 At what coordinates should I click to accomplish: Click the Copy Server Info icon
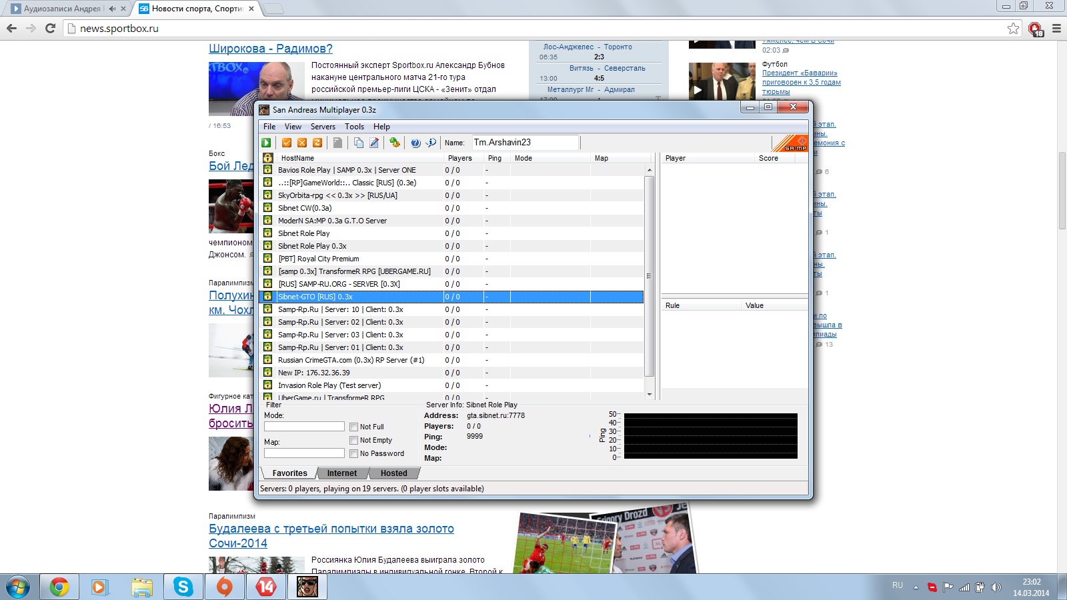click(x=359, y=143)
